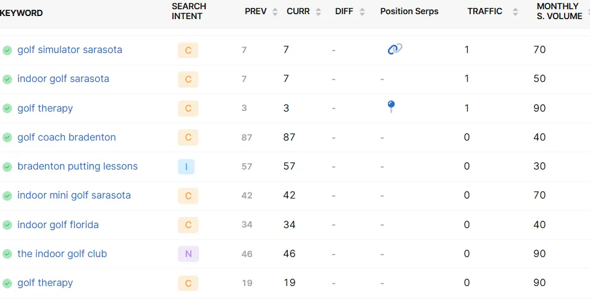Click N intent badge for the indoor golf club
Image resolution: width=590 pixels, height=299 pixels.
click(x=188, y=254)
